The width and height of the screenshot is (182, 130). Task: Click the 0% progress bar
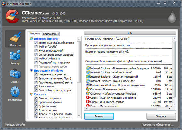point(130,33)
